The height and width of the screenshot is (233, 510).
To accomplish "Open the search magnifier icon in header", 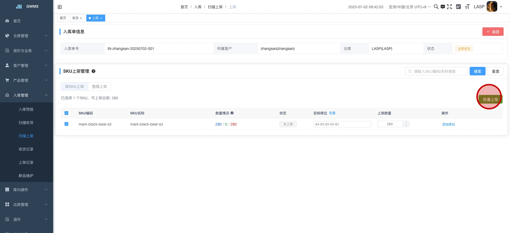I will 436,7.
